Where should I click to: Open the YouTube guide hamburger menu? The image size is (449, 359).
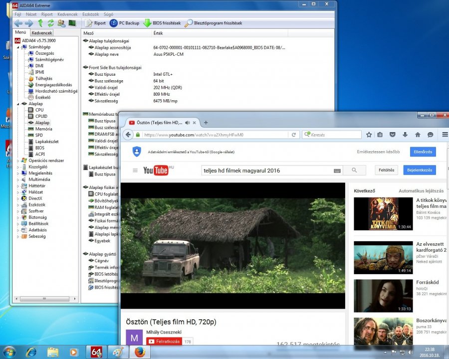coord(135,171)
